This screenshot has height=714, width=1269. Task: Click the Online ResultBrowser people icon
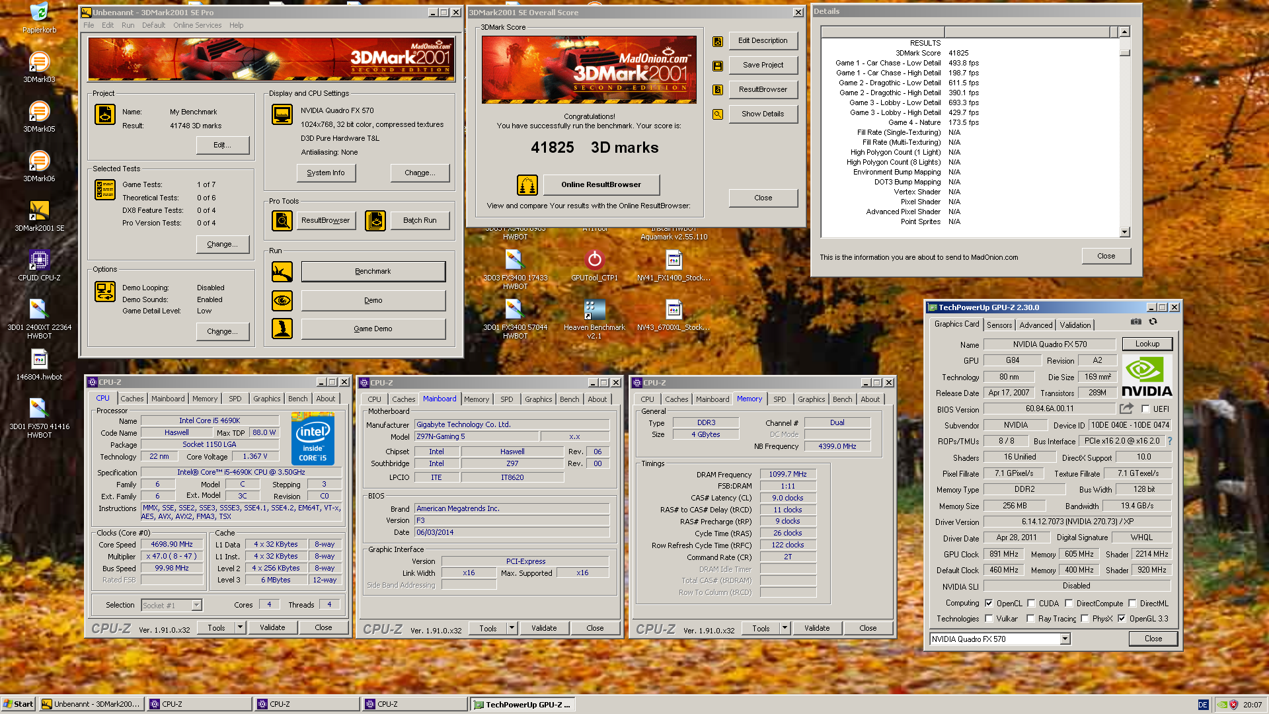click(527, 185)
